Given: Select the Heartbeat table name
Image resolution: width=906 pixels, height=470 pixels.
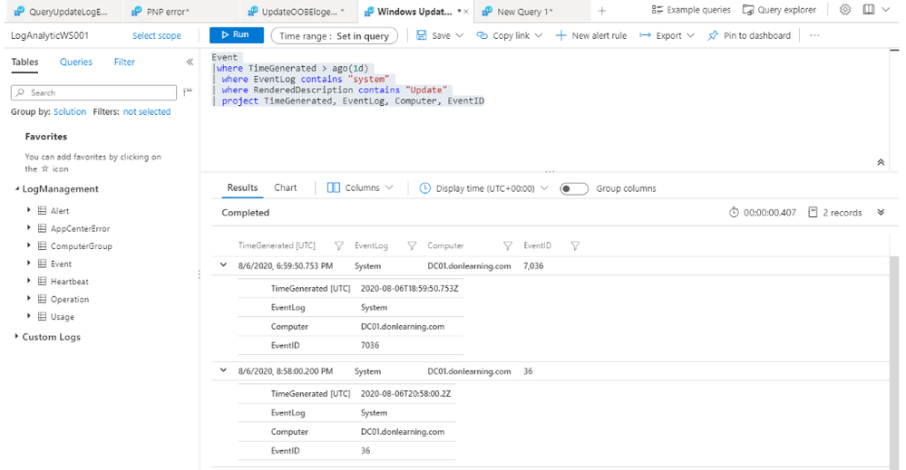Looking at the screenshot, I should (x=69, y=282).
